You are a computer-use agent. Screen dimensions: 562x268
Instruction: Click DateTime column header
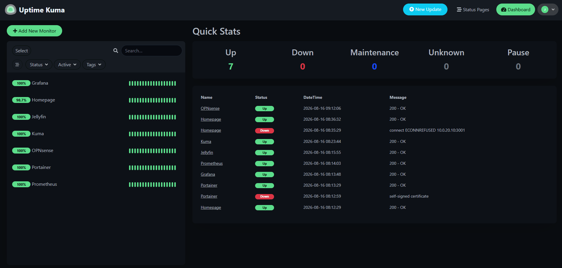313,97
